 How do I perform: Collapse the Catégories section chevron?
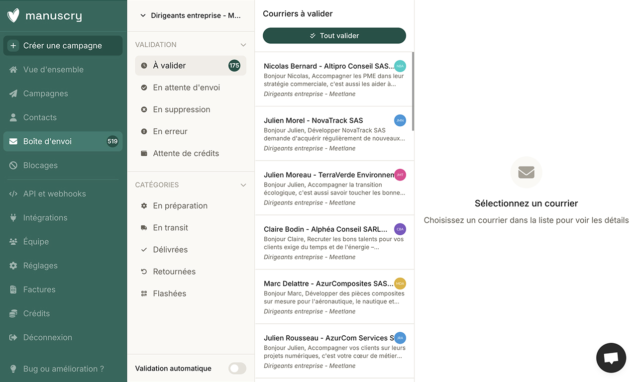(243, 185)
